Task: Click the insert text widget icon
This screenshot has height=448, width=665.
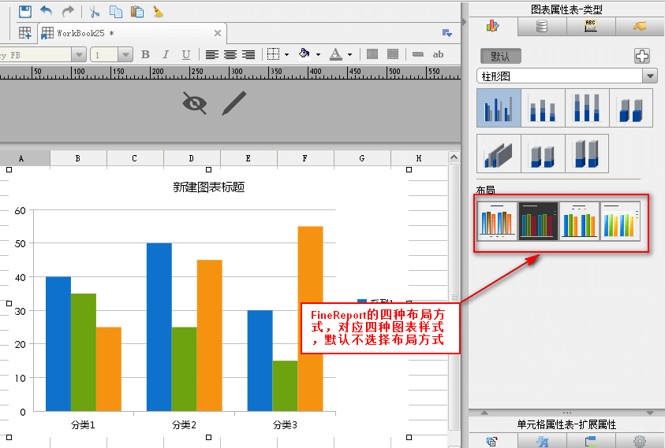Action: click(x=418, y=54)
